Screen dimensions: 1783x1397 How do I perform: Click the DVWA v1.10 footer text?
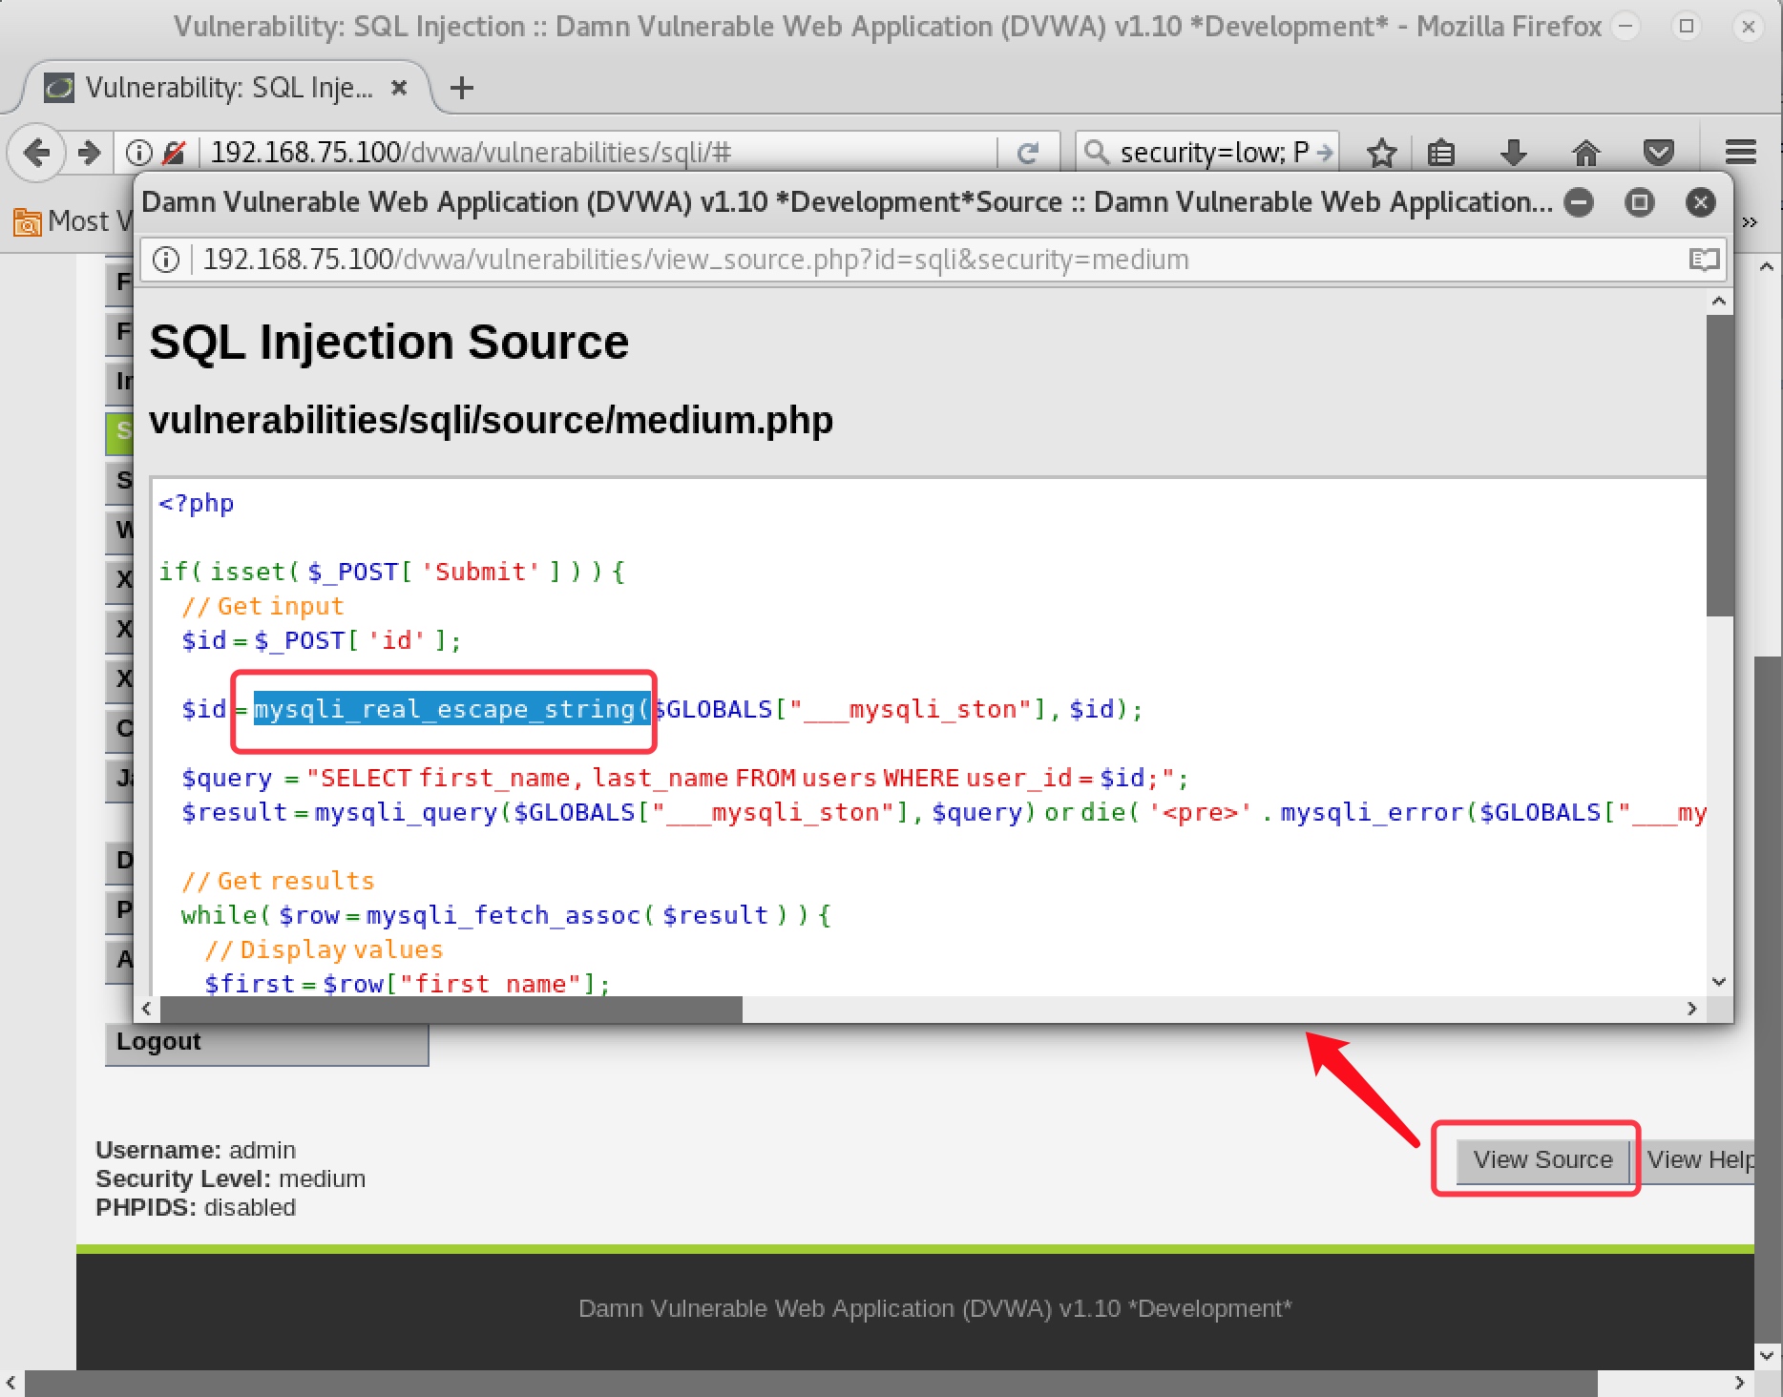(934, 1308)
